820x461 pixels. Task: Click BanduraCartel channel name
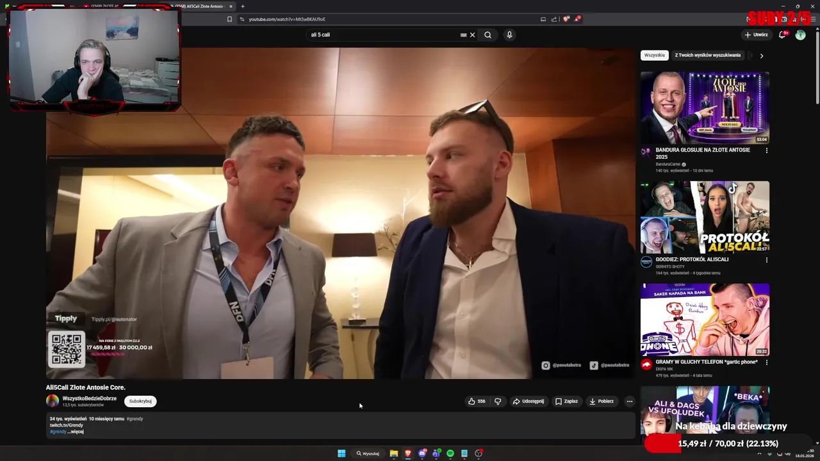[668, 164]
